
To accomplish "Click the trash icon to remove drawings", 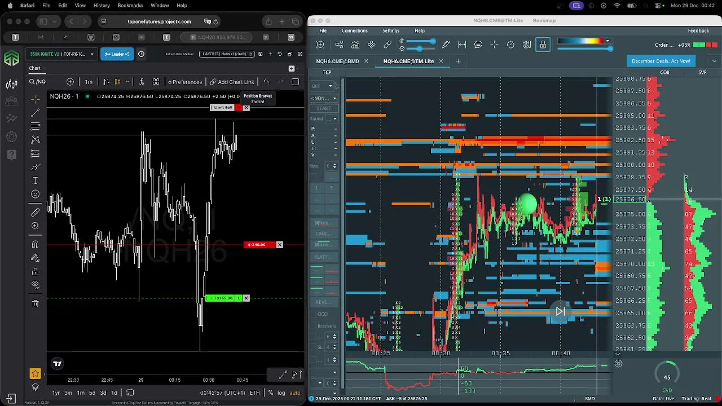I will click(x=35, y=303).
